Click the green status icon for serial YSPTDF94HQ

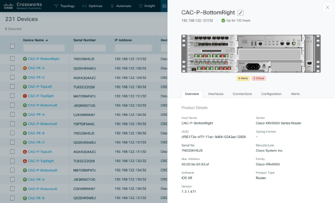[x=25, y=124]
